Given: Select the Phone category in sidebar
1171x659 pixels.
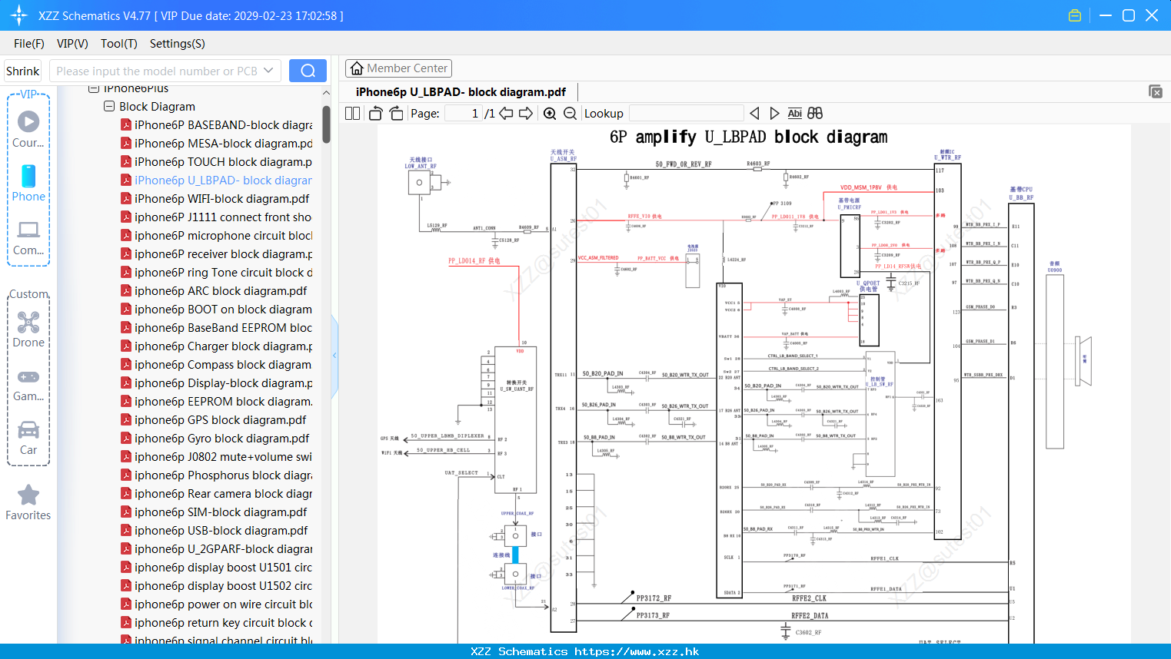Looking at the screenshot, I should (x=28, y=184).
